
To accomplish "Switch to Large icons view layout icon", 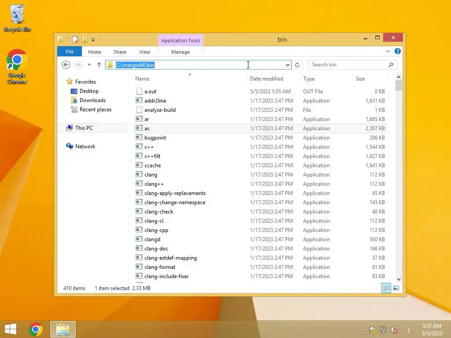I will (x=396, y=288).
